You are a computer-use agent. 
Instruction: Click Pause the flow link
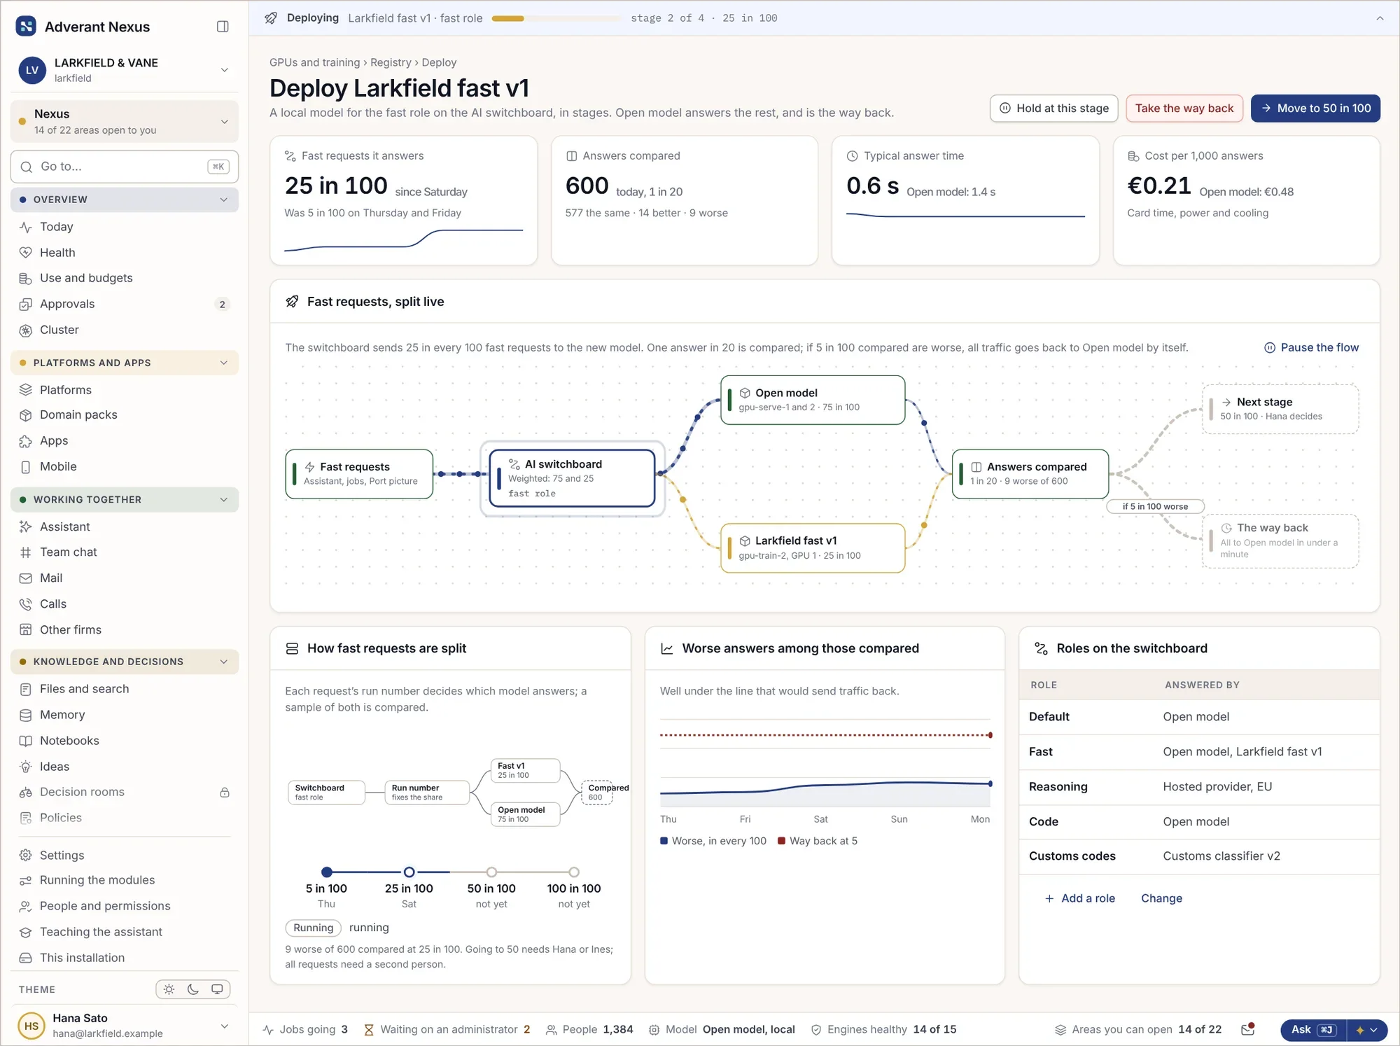(1311, 347)
